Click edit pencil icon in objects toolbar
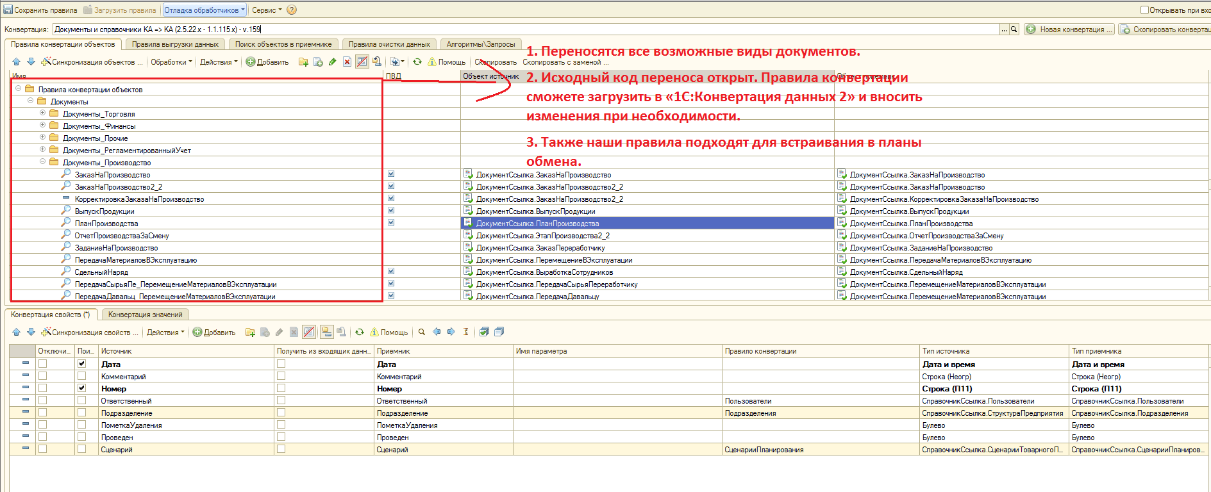The image size is (1211, 492). pos(332,62)
